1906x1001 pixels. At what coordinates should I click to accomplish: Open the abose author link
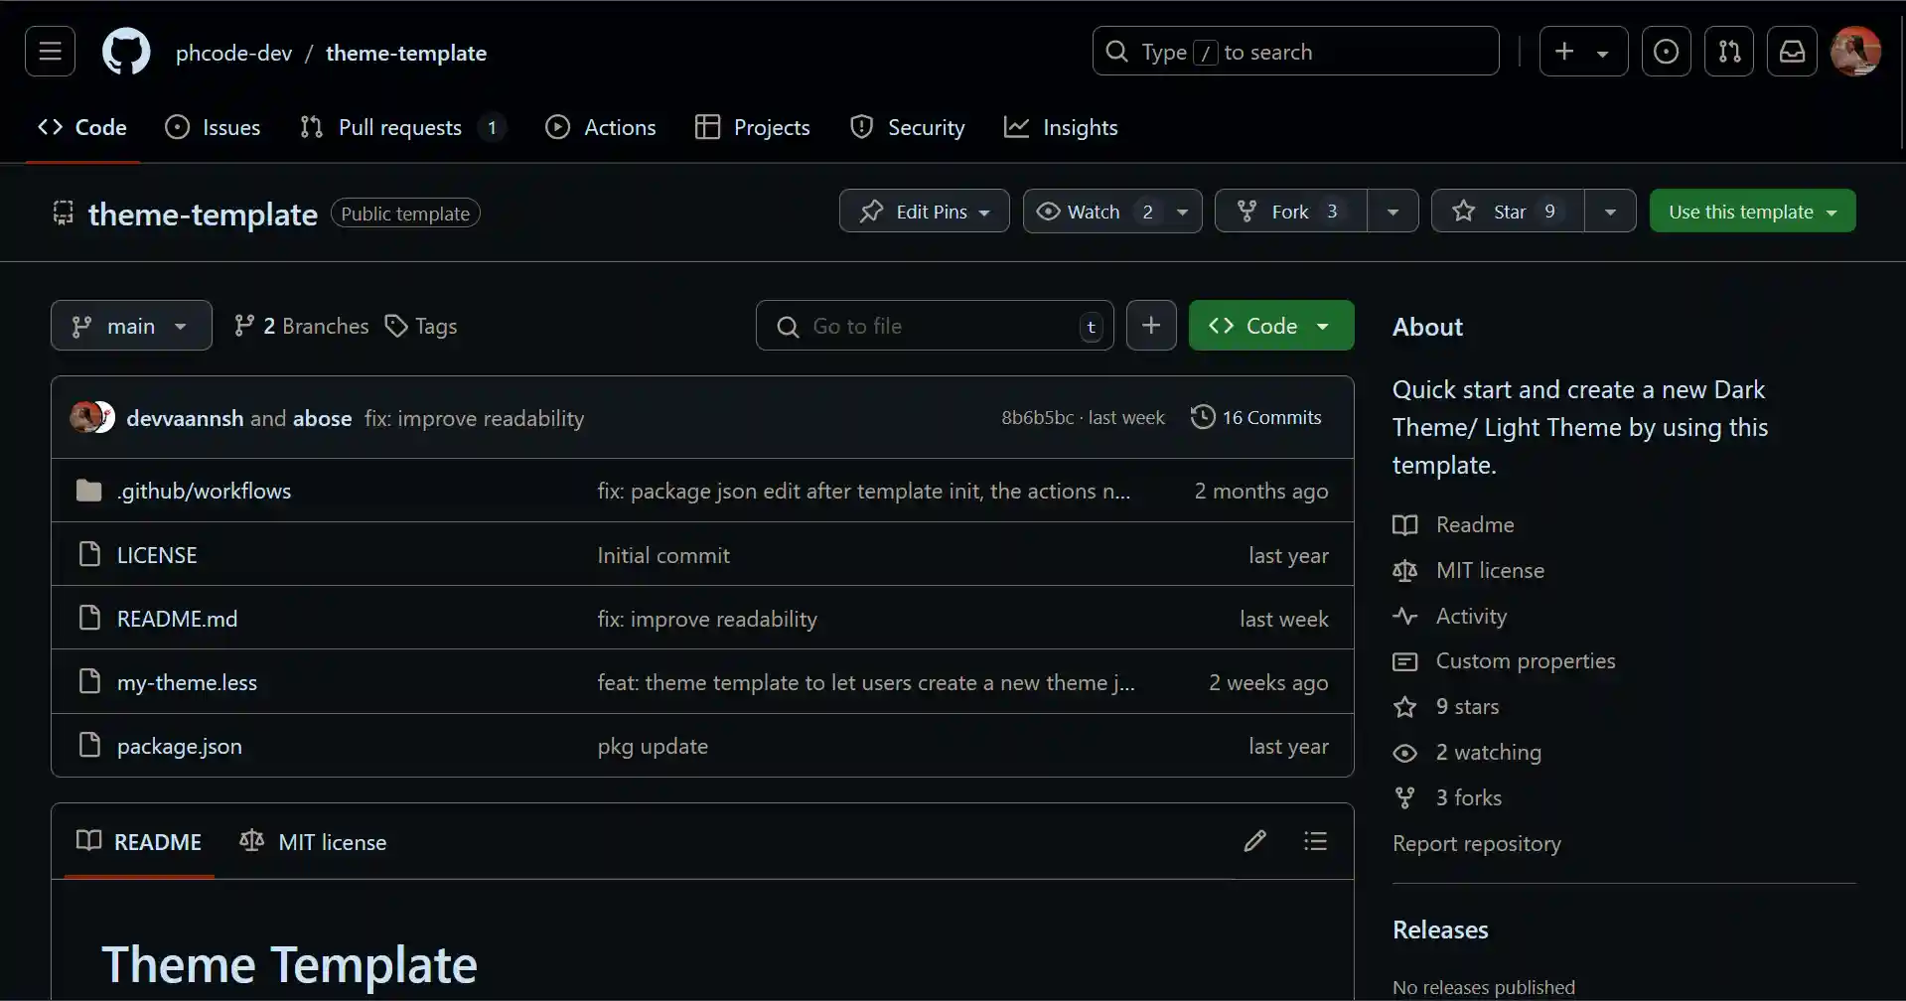coord(322,418)
